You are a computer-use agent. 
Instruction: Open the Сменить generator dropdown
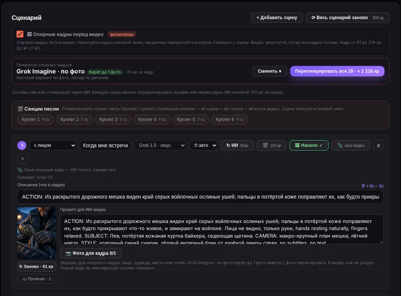[x=270, y=71]
